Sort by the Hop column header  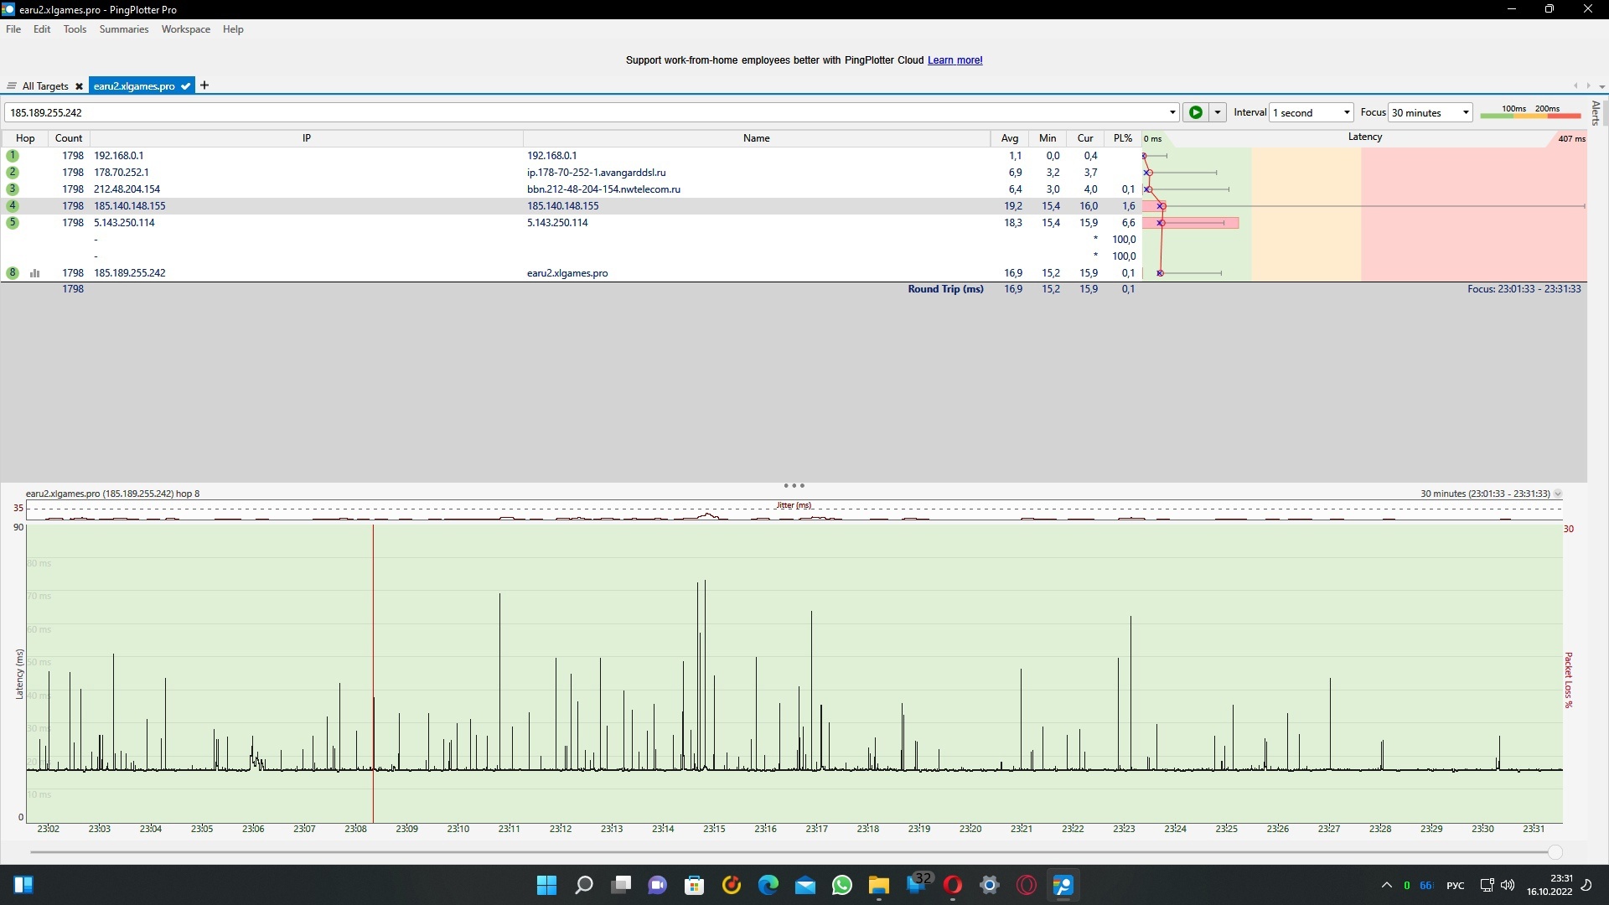pyautogui.click(x=25, y=138)
